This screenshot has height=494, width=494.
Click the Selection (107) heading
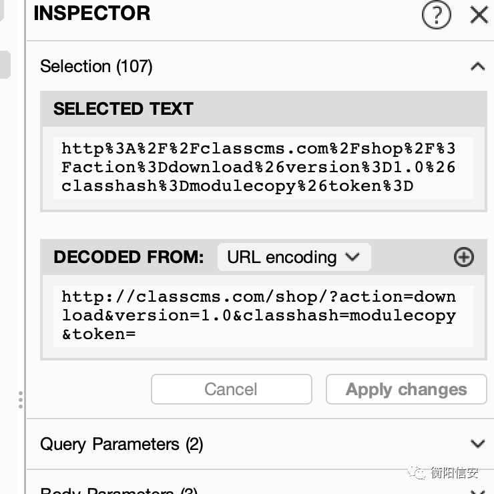click(96, 66)
